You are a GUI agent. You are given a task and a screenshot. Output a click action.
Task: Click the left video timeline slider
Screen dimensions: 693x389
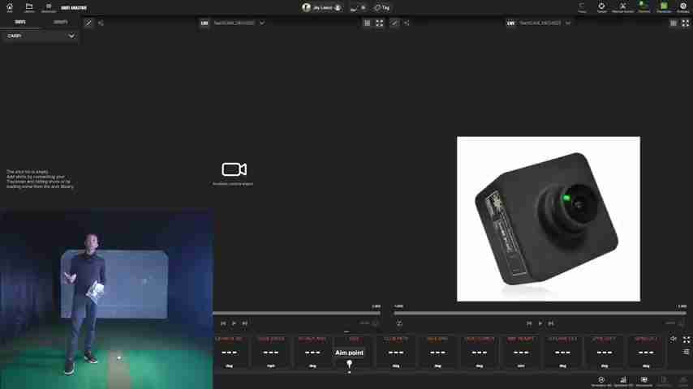click(296, 313)
